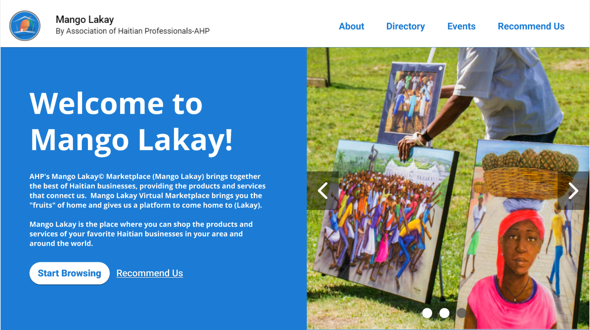This screenshot has height=330, width=590.
Task: Navigate to the Events page
Action: (461, 26)
